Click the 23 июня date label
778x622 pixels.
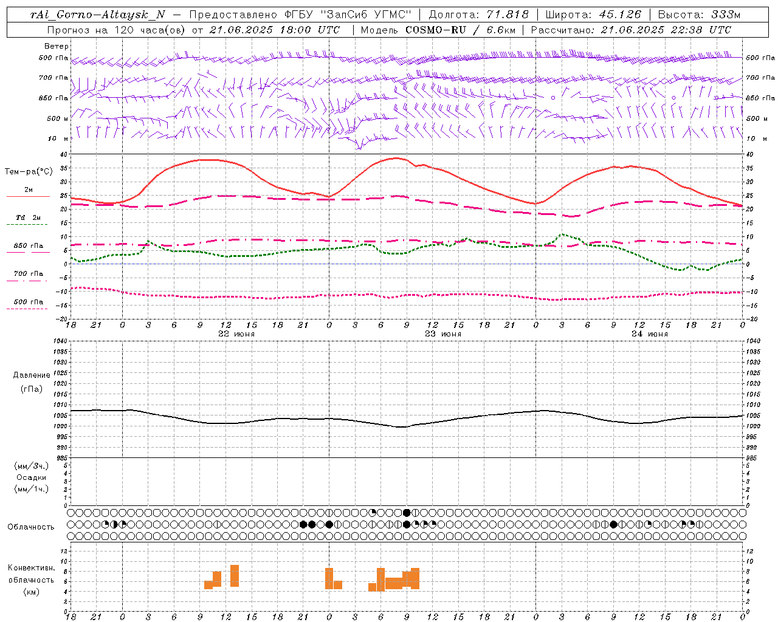tap(443, 334)
